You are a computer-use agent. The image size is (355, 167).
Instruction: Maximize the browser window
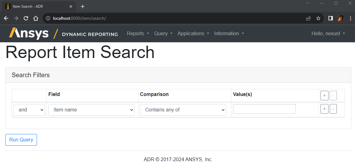coord(336,3)
